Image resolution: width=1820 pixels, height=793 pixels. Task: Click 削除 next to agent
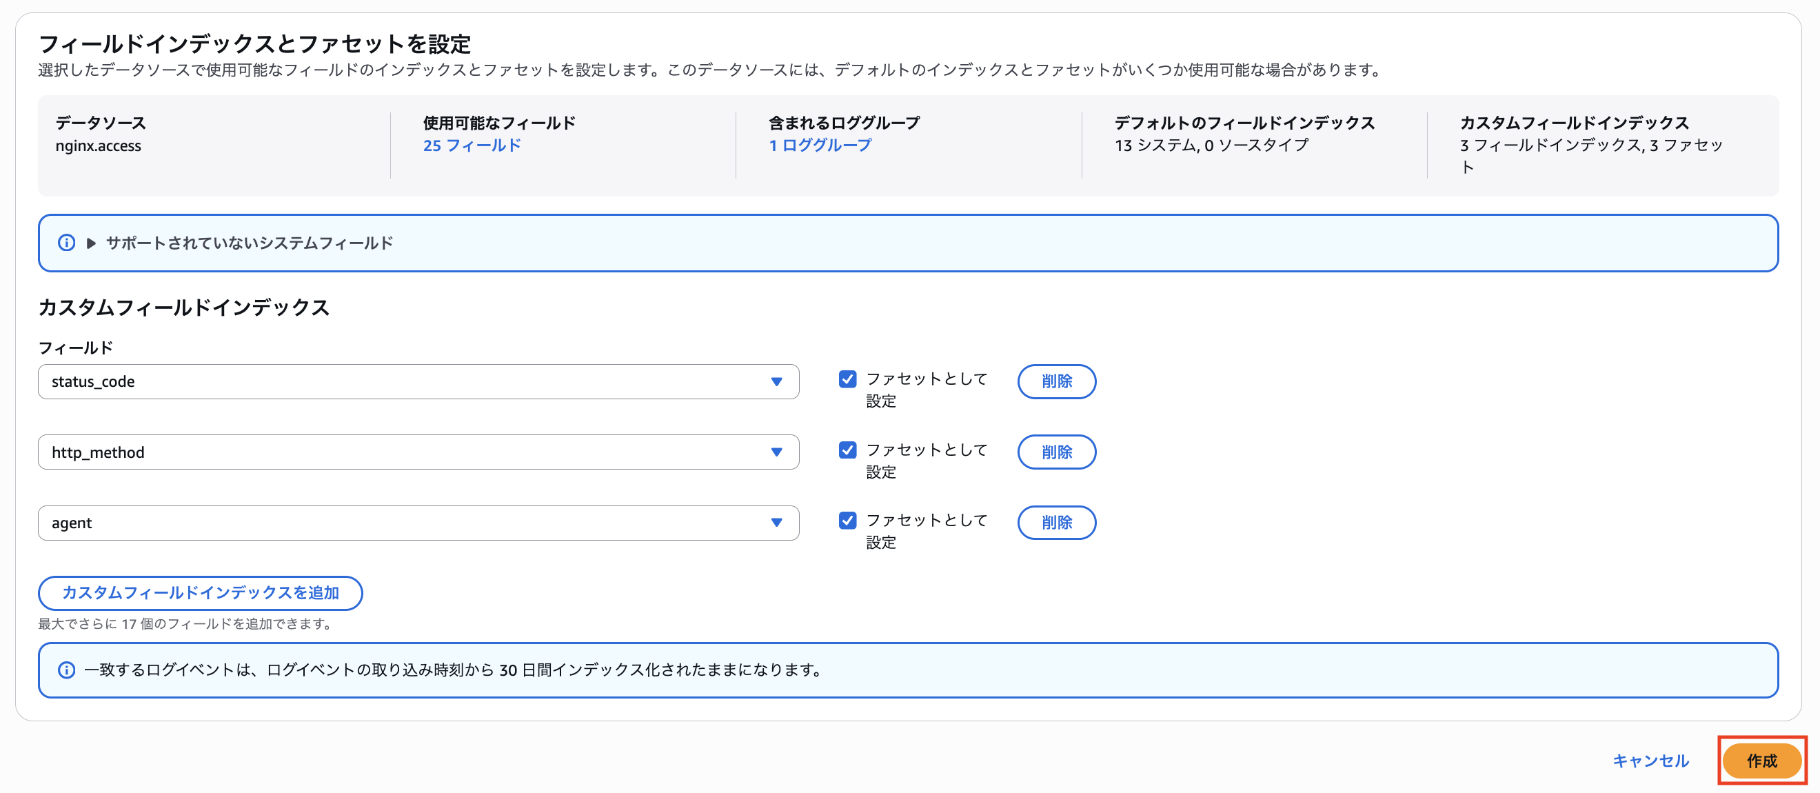click(1056, 523)
